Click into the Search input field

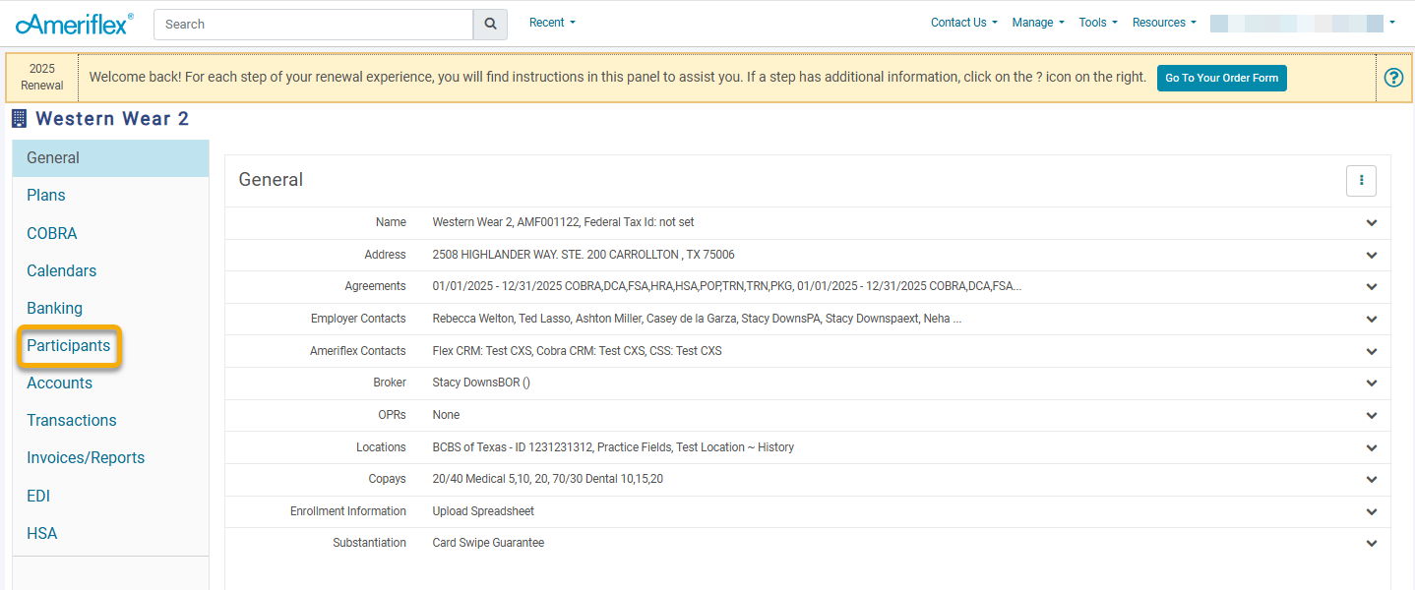[313, 25]
